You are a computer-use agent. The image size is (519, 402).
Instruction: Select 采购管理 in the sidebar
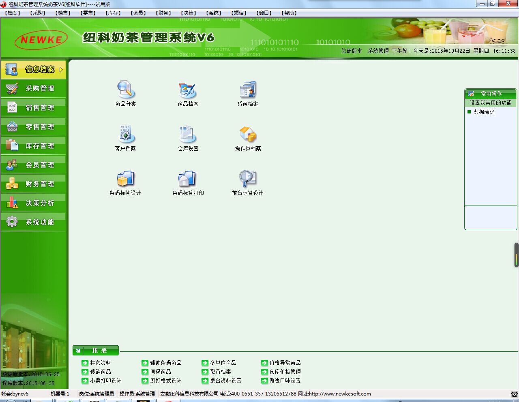coord(33,88)
